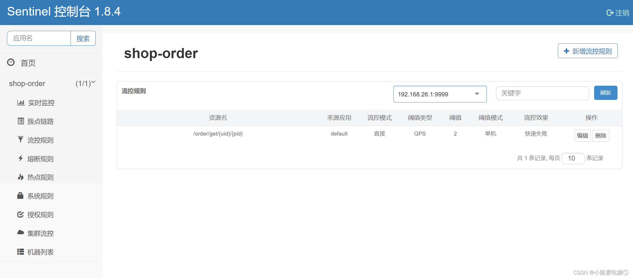Click resource name /order/get/{uid}/{pid}
Screen dimensions: 633x278
218,134
